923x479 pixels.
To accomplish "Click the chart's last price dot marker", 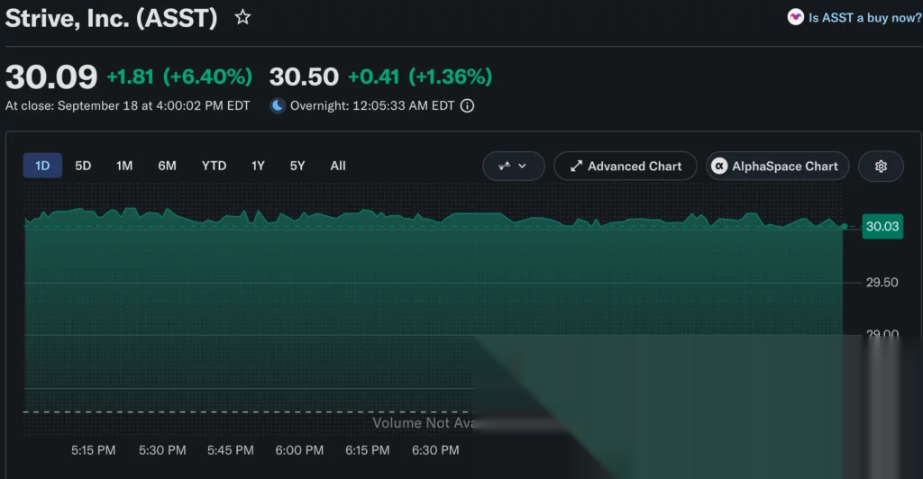I will (x=845, y=226).
